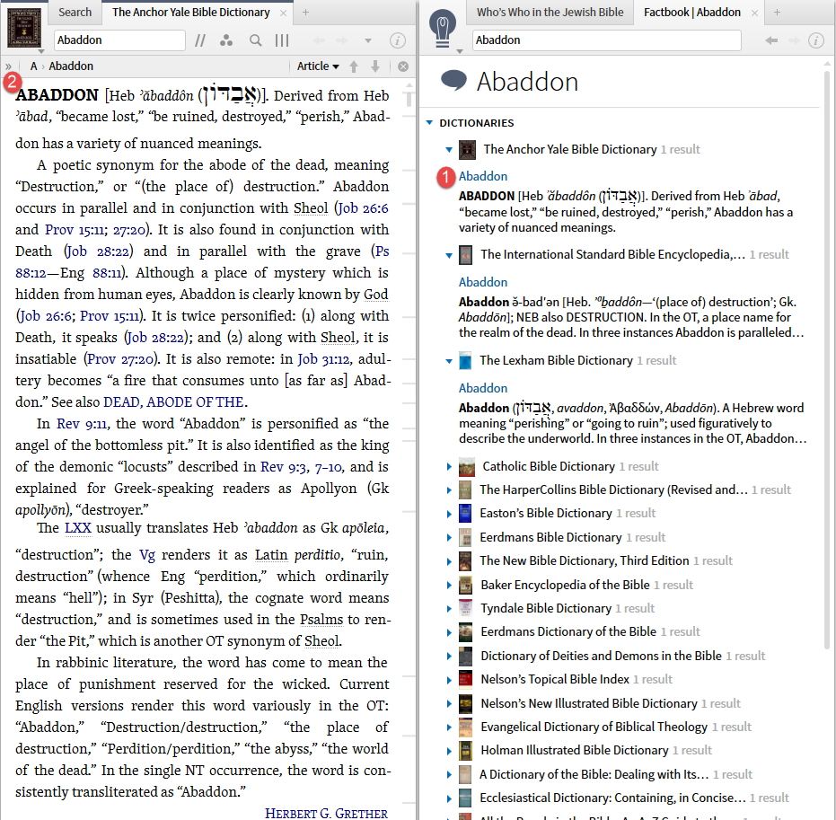Close The Anchor Yale Bible Dictionary tab
This screenshot has width=836, height=820.
pos(283,13)
